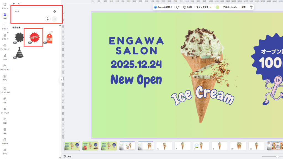Open the テキスト (Text) sidebar panel

click(5, 26)
